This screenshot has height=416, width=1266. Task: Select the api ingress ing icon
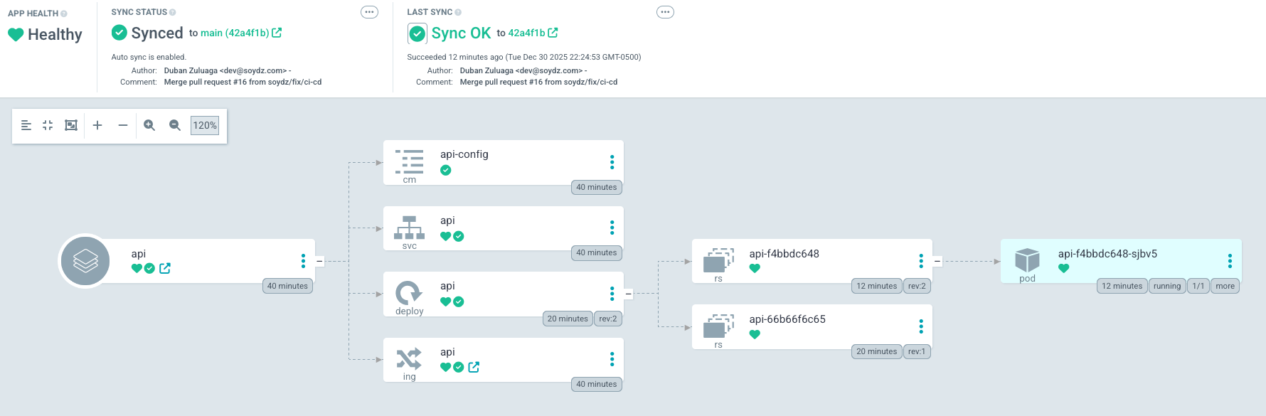coord(409,359)
